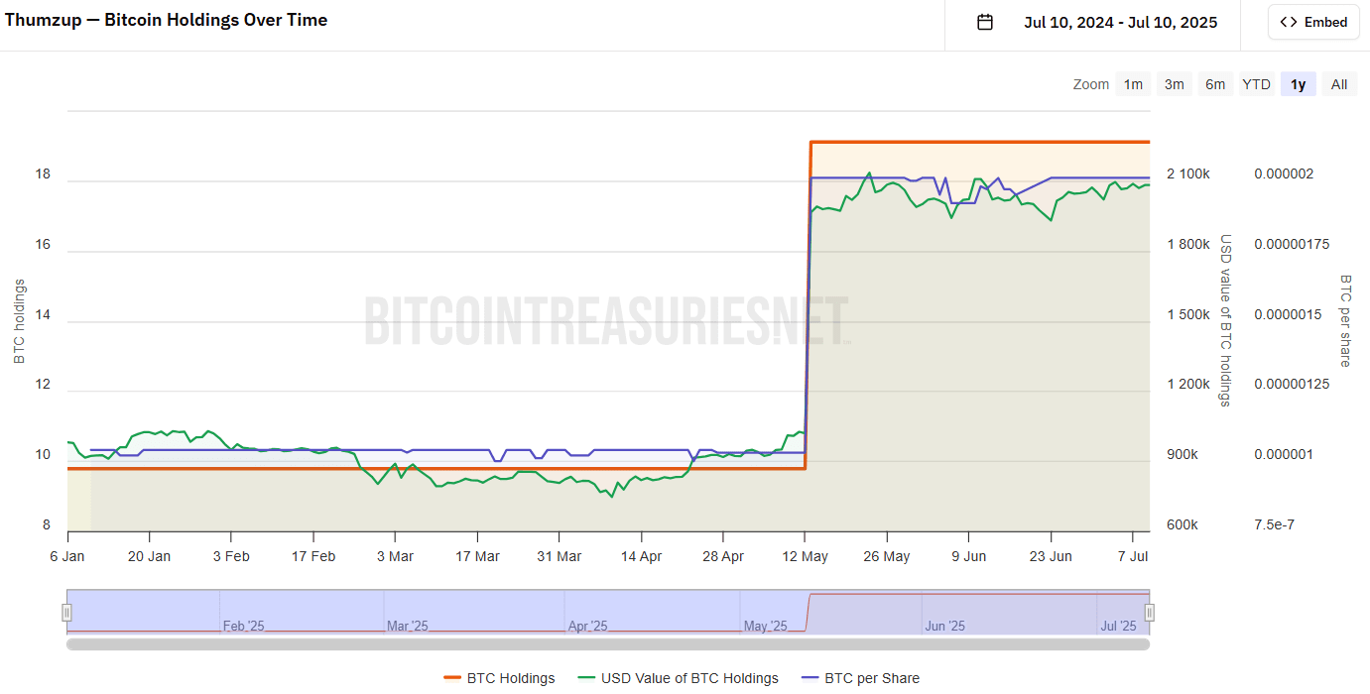Click the 14 Apr x-axis label

642,556
